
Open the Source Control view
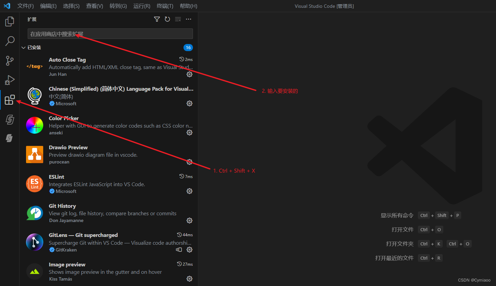pos(9,61)
